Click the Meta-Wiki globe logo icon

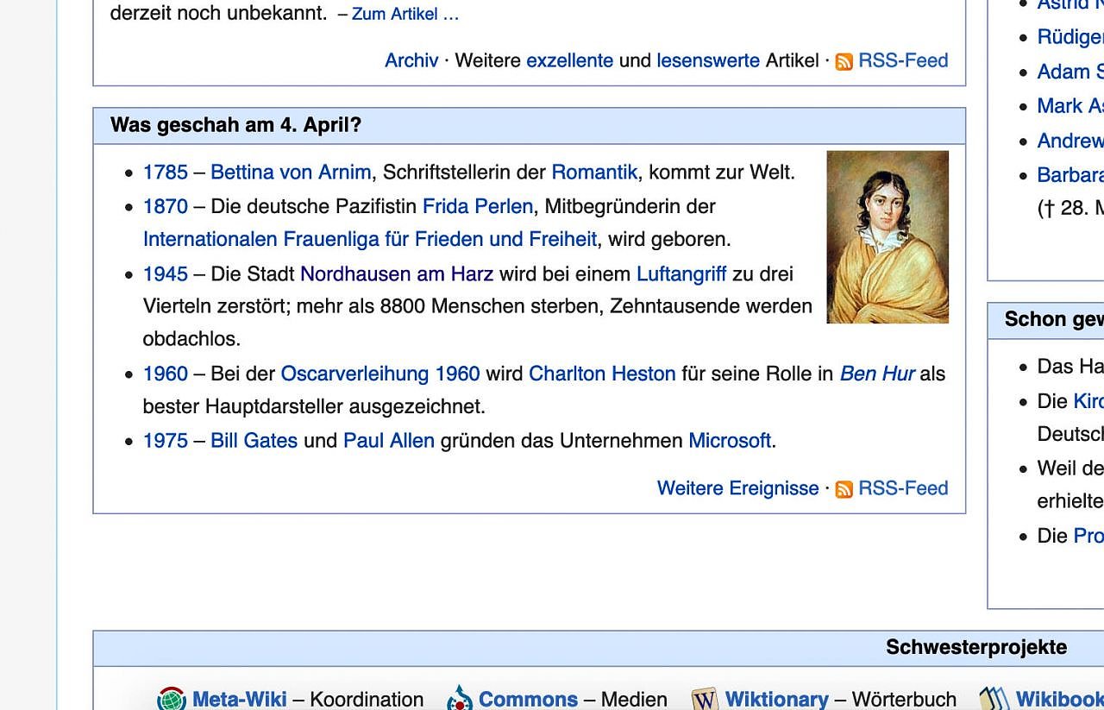point(172,698)
